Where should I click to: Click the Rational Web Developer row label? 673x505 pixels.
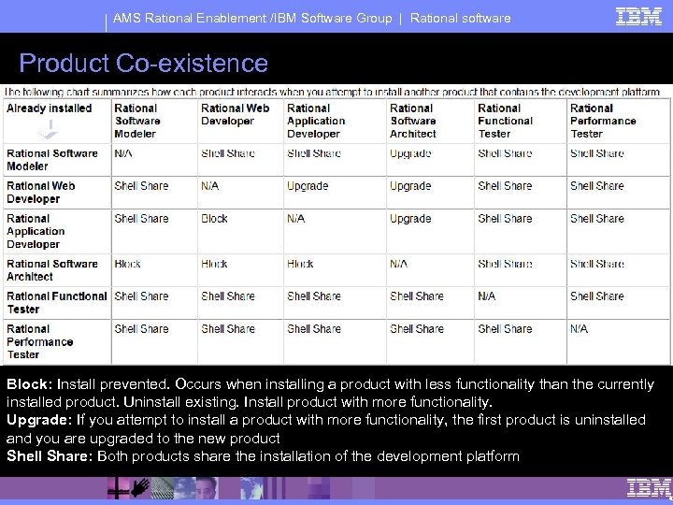[x=41, y=193]
